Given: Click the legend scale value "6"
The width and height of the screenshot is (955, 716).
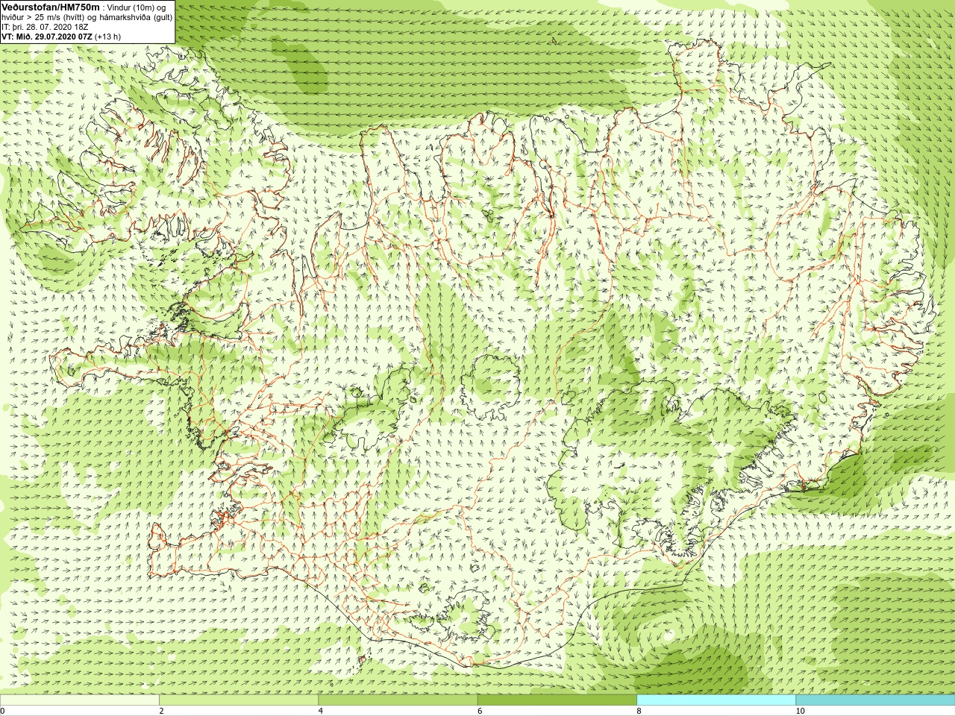Looking at the screenshot, I should click(x=479, y=711).
